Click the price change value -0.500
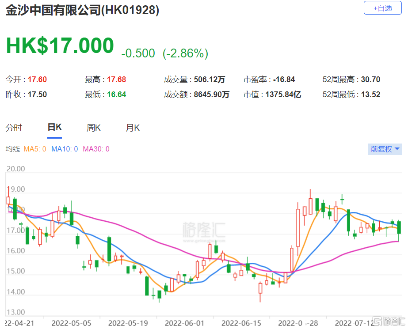The height and width of the screenshot is (329, 408). click(138, 53)
